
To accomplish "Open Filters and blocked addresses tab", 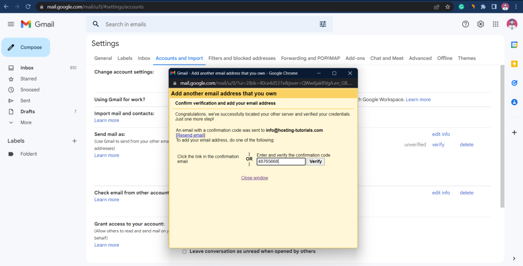I will tap(242, 58).
